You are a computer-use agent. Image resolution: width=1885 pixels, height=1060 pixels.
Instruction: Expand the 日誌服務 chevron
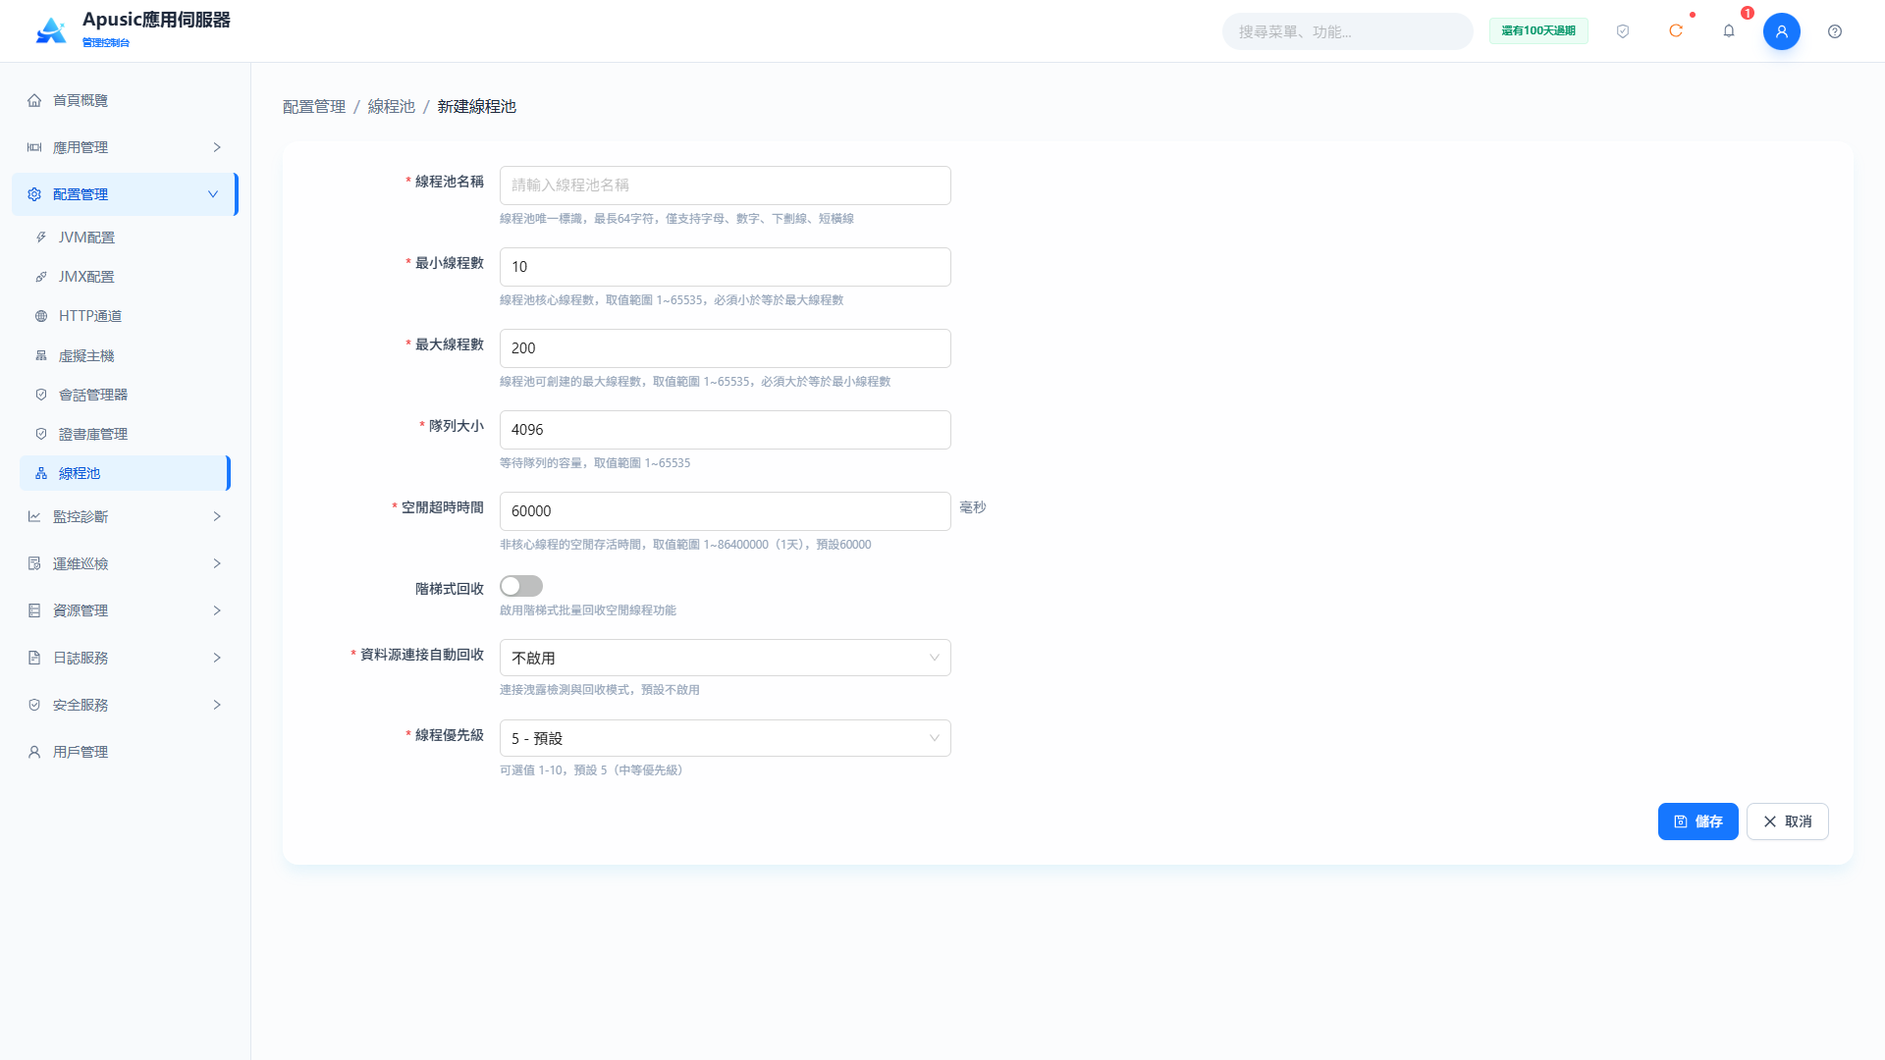pyautogui.click(x=217, y=658)
